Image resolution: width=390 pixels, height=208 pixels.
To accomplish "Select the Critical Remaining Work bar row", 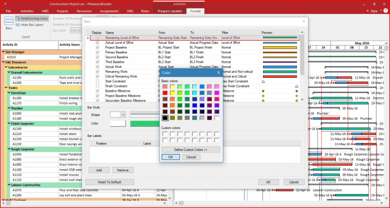I will click(194, 76).
